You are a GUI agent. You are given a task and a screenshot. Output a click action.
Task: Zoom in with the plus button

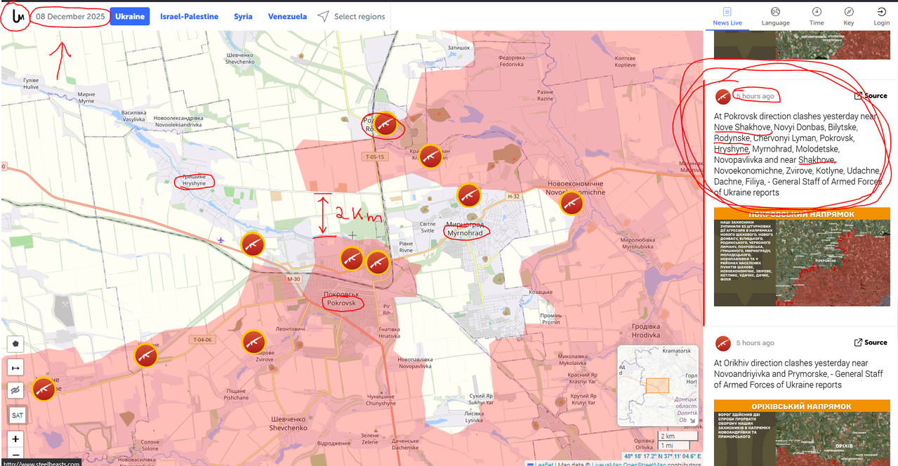(x=15, y=439)
